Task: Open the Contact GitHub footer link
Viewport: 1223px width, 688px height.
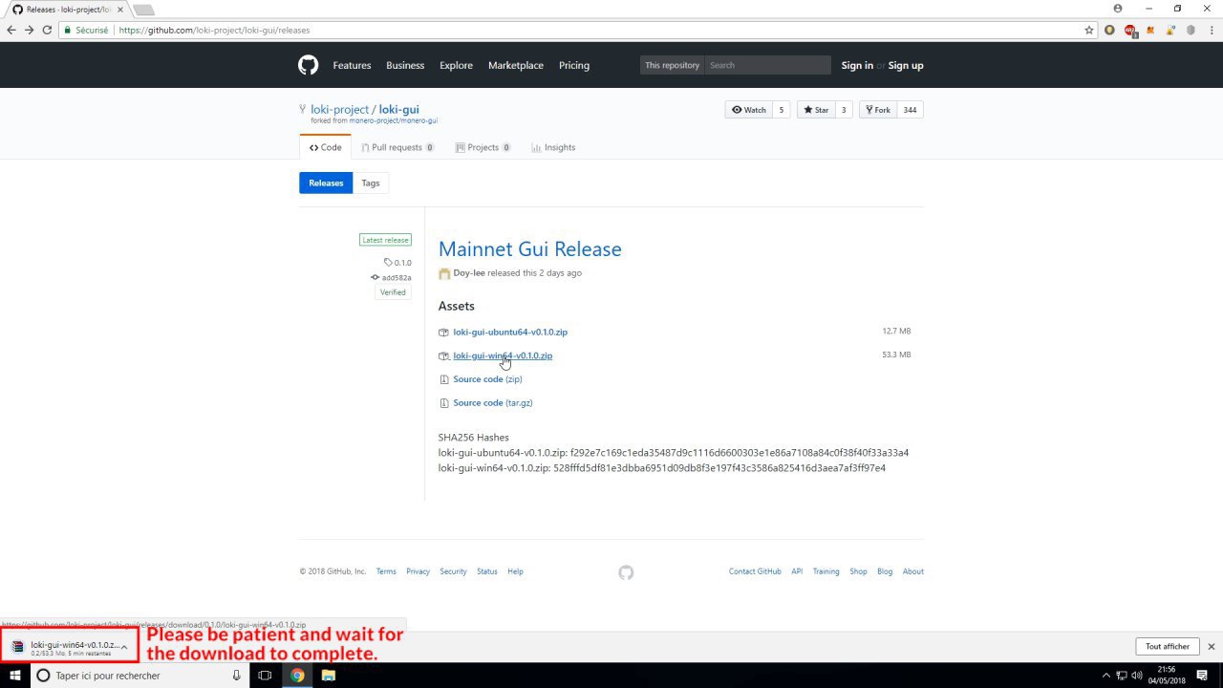Action: [755, 571]
